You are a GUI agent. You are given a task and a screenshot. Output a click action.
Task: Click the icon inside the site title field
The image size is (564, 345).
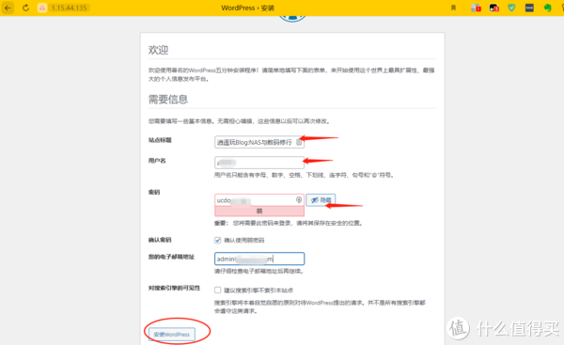299,142
